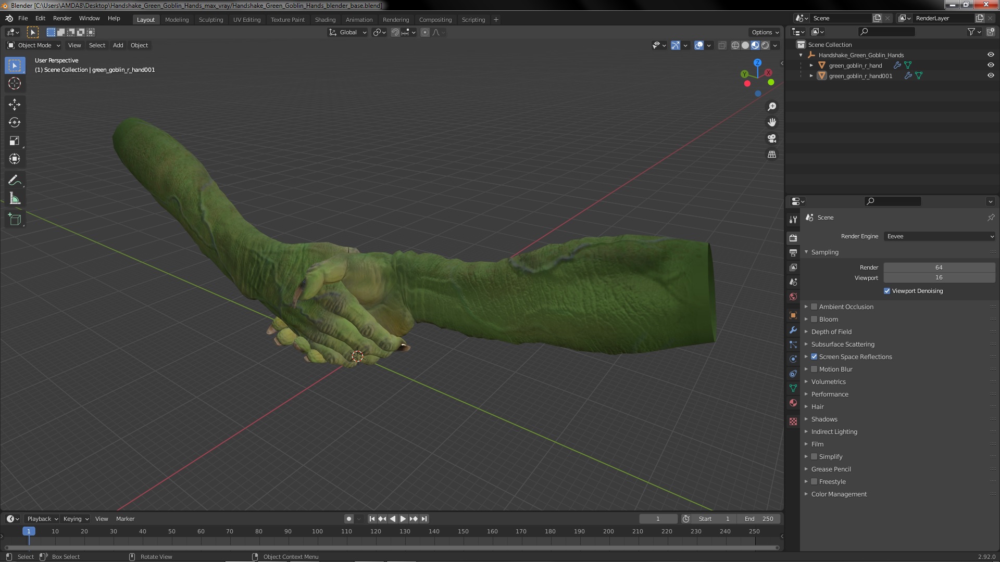Viewport: 1000px width, 562px height.
Task: Switch to wireframe viewport shading
Action: (x=735, y=45)
